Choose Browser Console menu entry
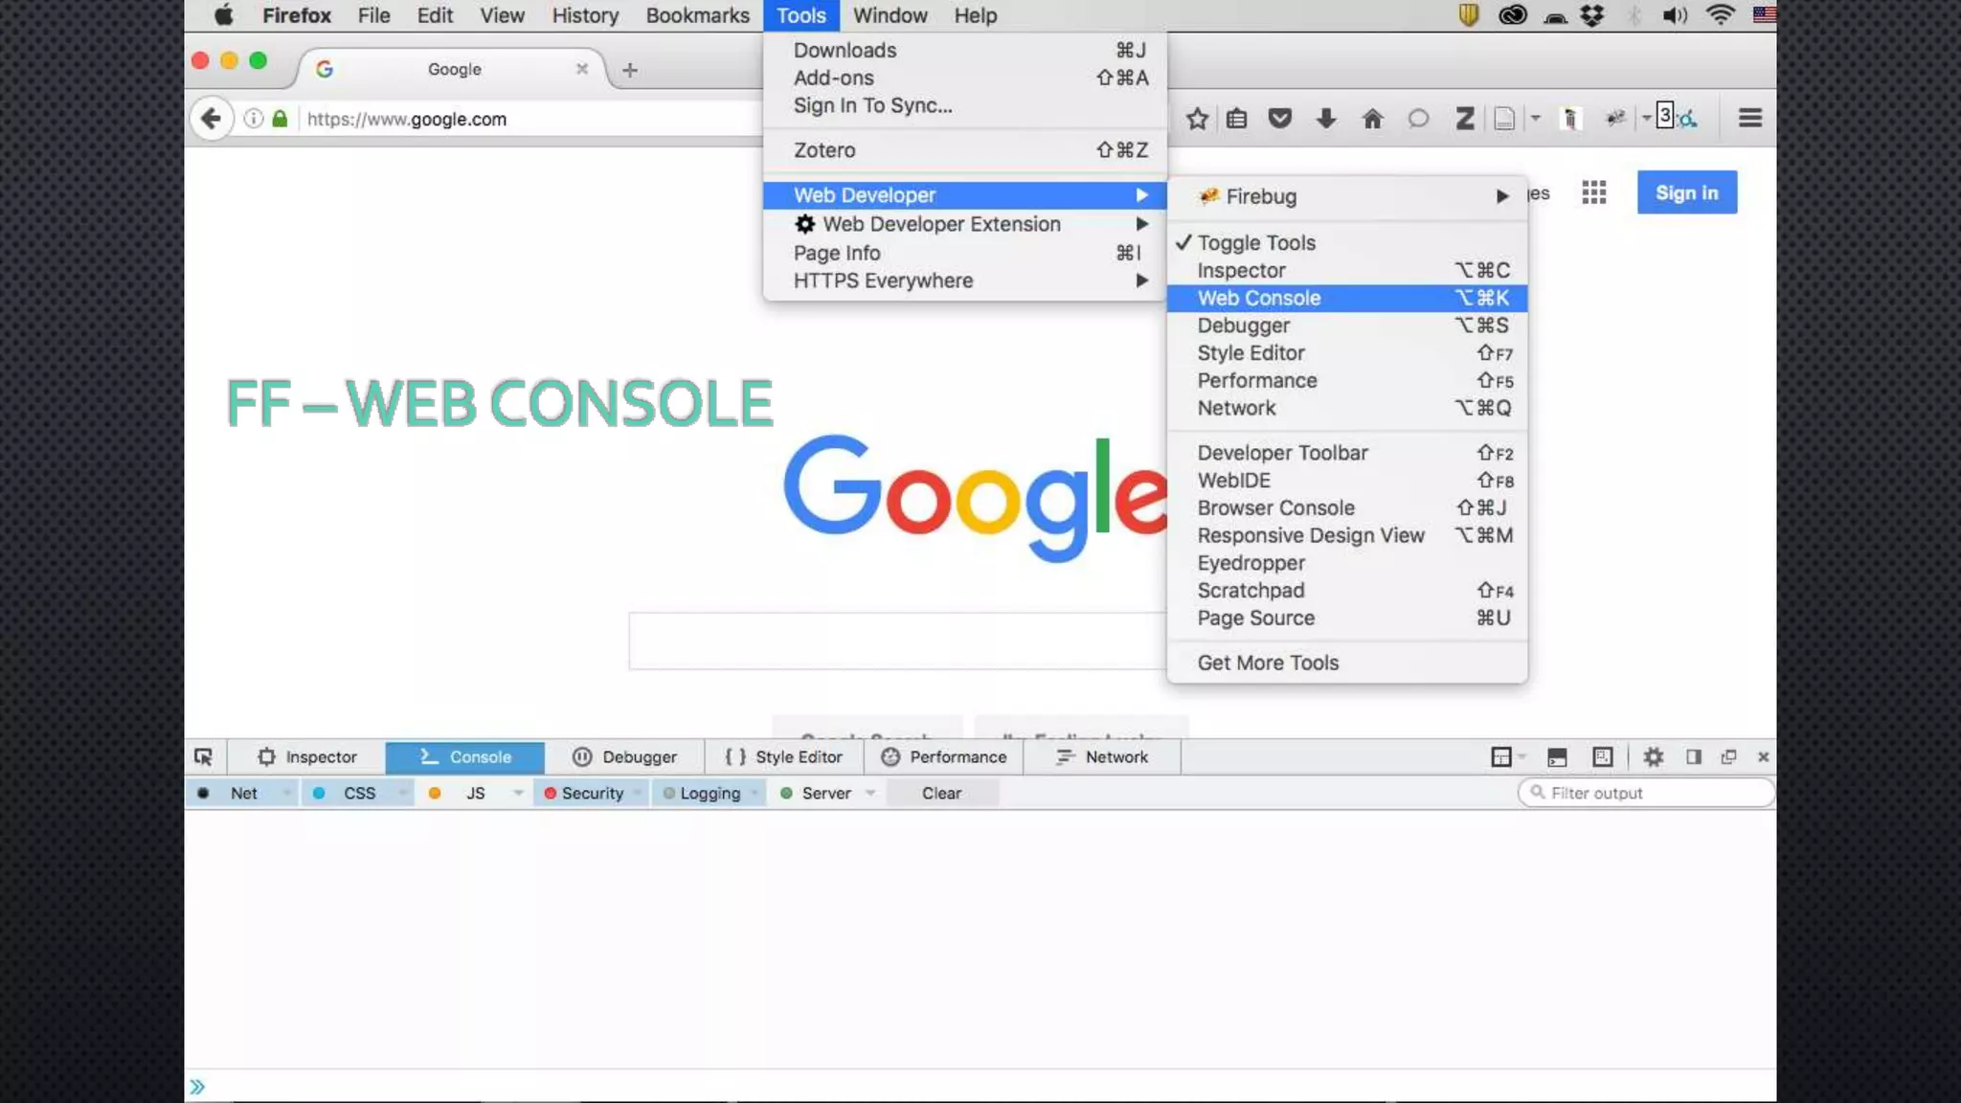 click(x=1346, y=507)
